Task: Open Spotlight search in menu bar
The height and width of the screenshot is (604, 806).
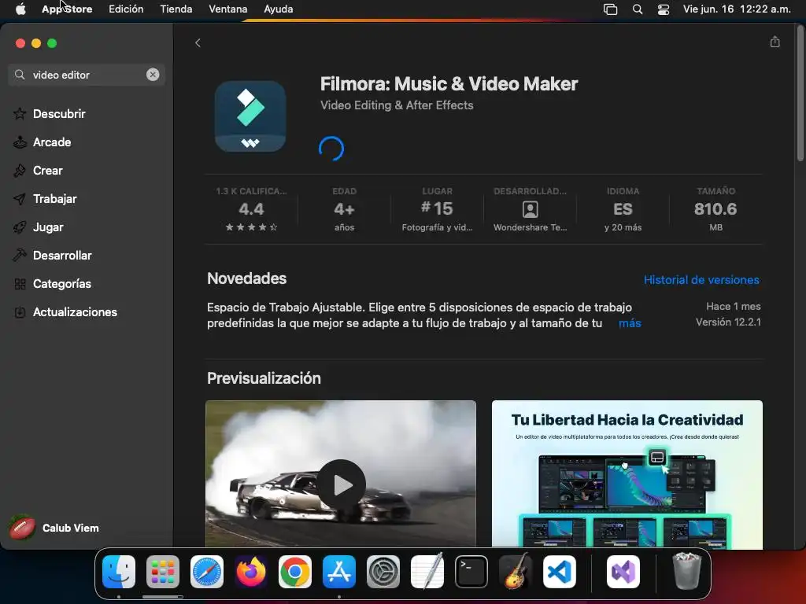Action: 638,9
